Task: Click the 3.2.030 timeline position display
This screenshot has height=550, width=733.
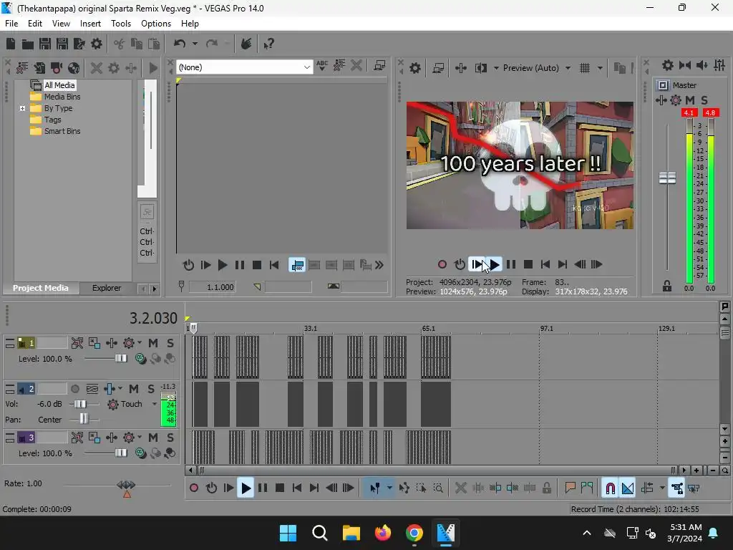Action: [153, 318]
